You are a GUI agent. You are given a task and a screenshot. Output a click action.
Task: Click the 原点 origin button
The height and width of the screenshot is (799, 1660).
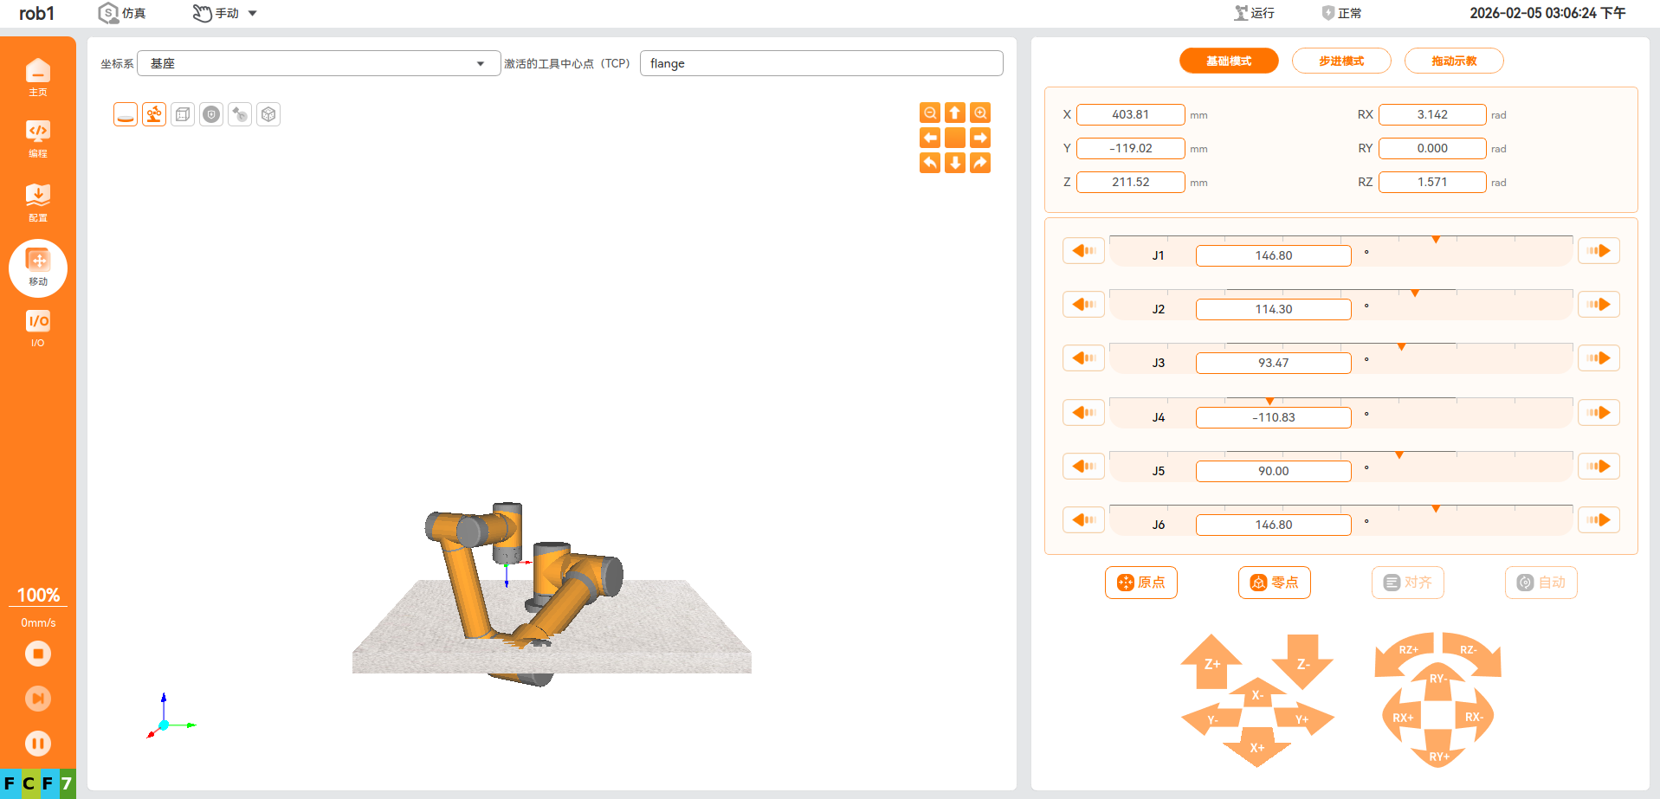1140,583
